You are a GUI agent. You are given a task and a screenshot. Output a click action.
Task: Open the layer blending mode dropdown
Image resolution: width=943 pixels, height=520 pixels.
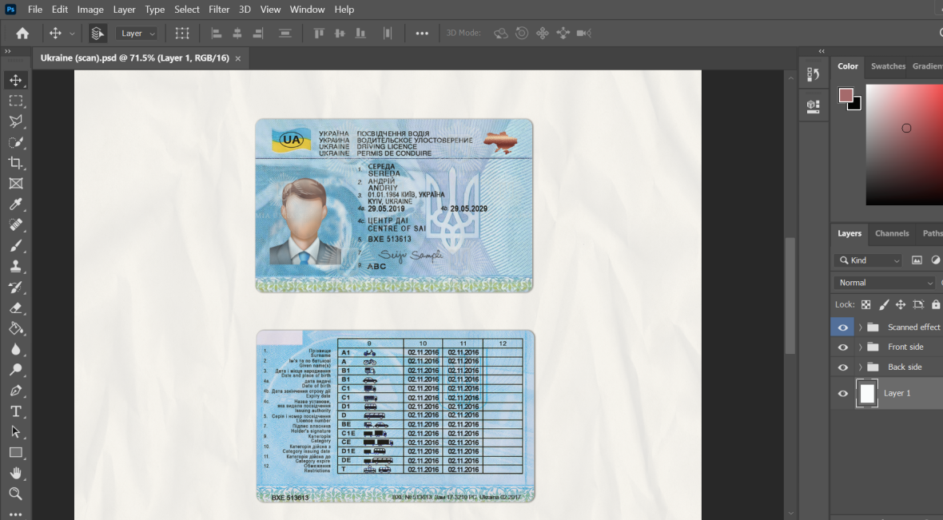click(x=883, y=282)
